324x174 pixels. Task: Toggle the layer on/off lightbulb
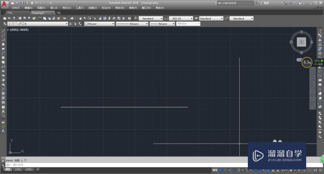[9, 24]
